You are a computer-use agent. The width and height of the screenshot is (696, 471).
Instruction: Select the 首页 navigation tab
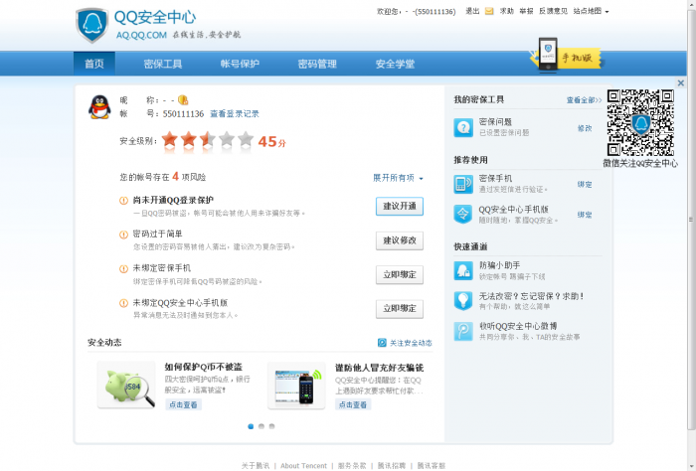94,64
